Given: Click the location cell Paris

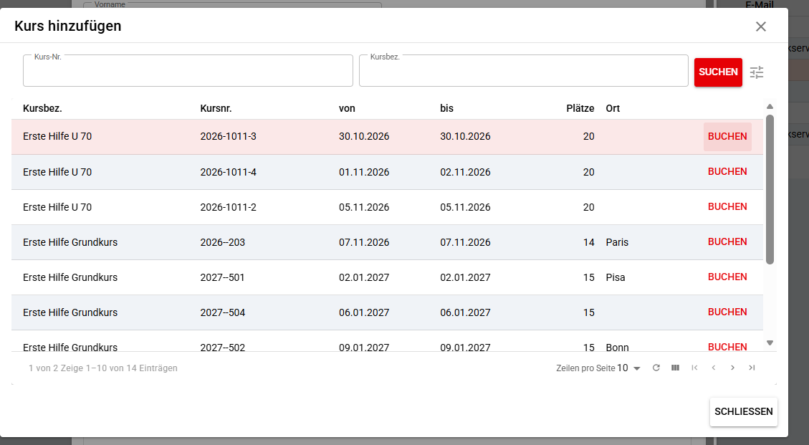Looking at the screenshot, I should pos(617,242).
